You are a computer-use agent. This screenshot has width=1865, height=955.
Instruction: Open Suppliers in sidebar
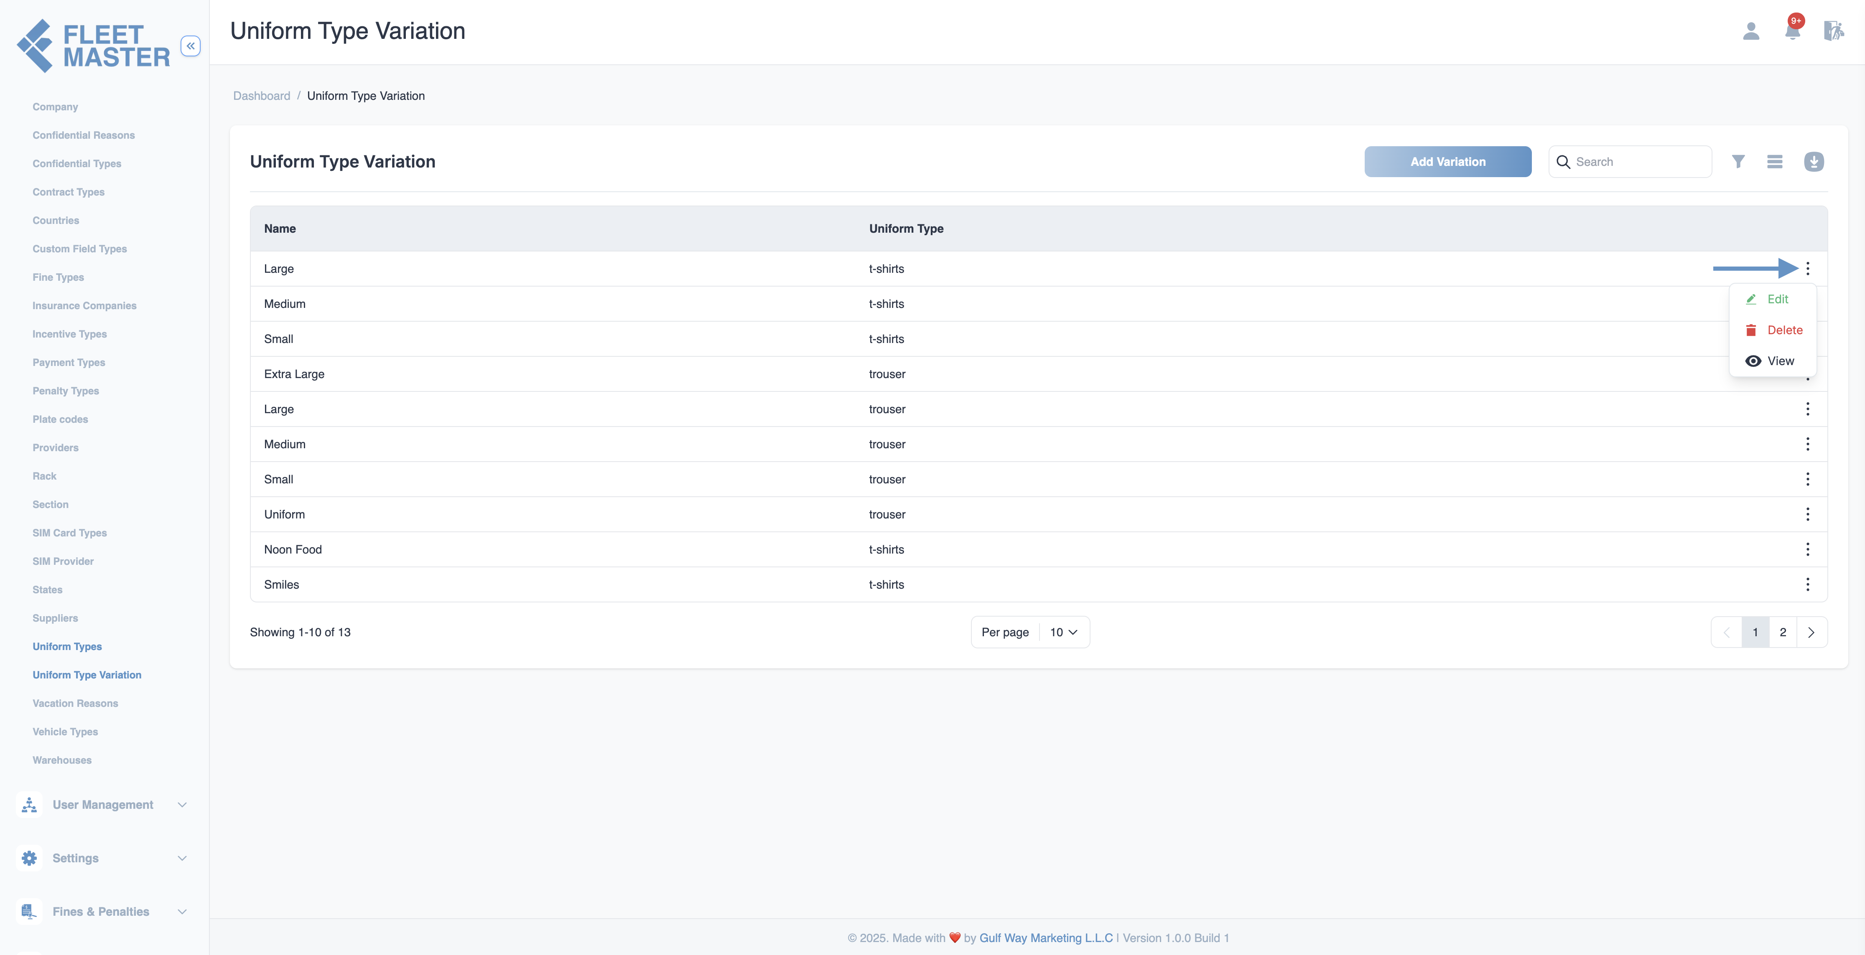(x=55, y=618)
